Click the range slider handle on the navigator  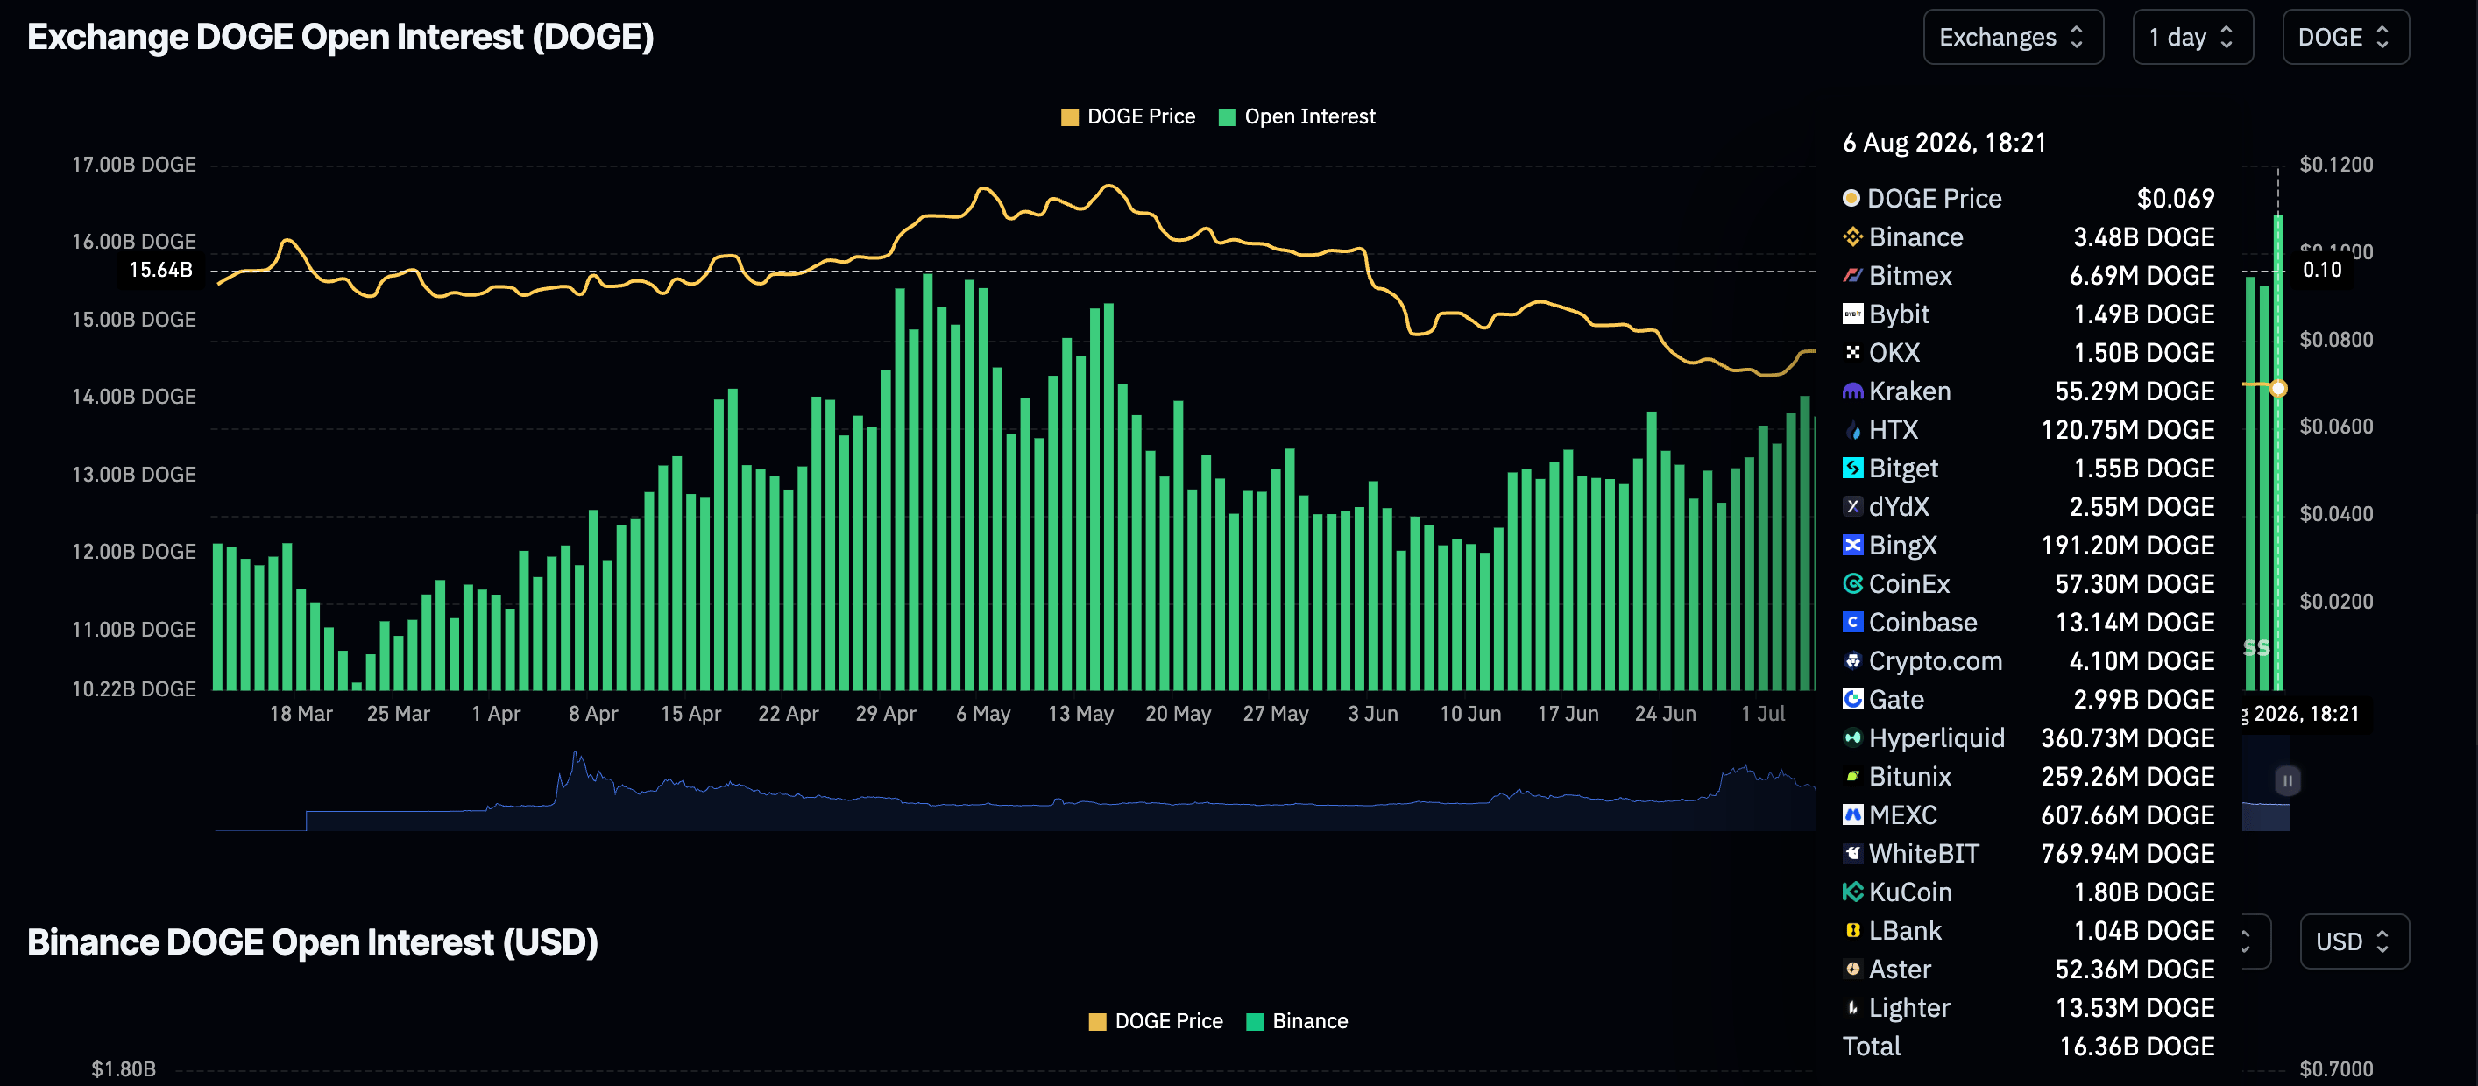click(2288, 780)
